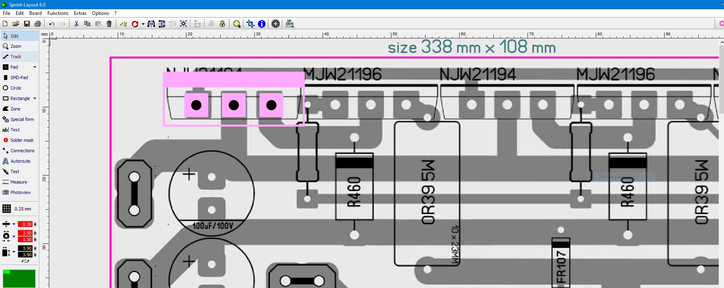Create a new board file
Screen dimensions: 724x288
[x=5, y=24]
